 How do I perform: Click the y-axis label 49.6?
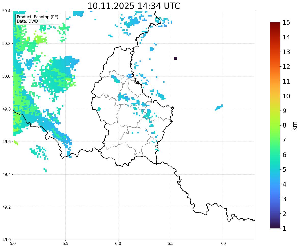point(6,142)
